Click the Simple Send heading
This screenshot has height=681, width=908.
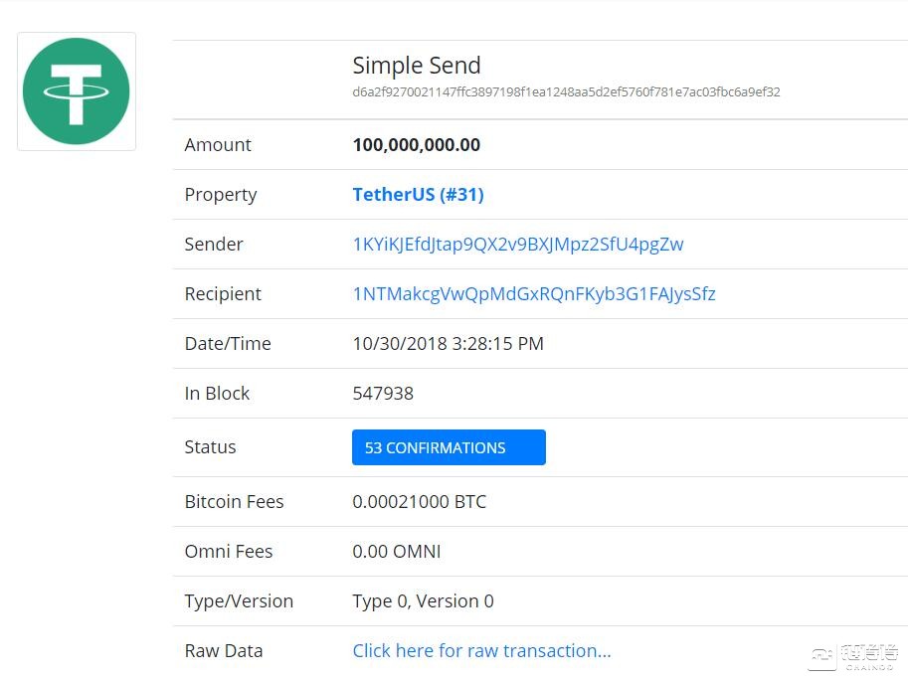tap(417, 66)
